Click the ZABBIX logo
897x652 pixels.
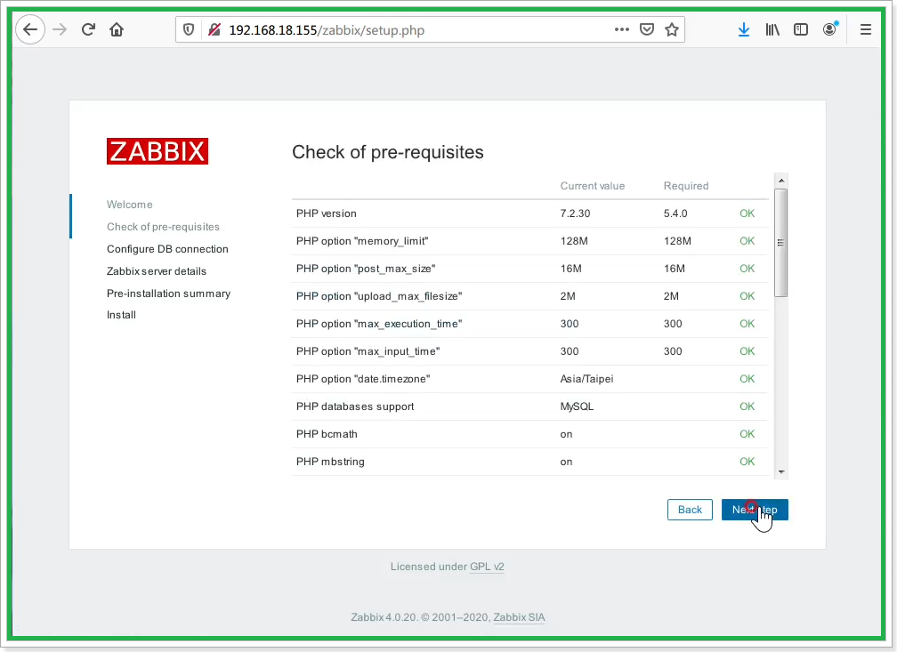coord(158,151)
